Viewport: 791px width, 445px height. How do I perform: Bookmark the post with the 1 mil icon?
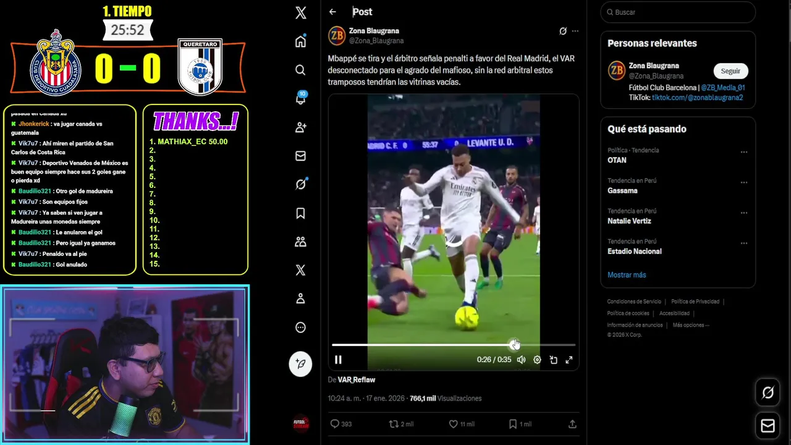coord(520,424)
